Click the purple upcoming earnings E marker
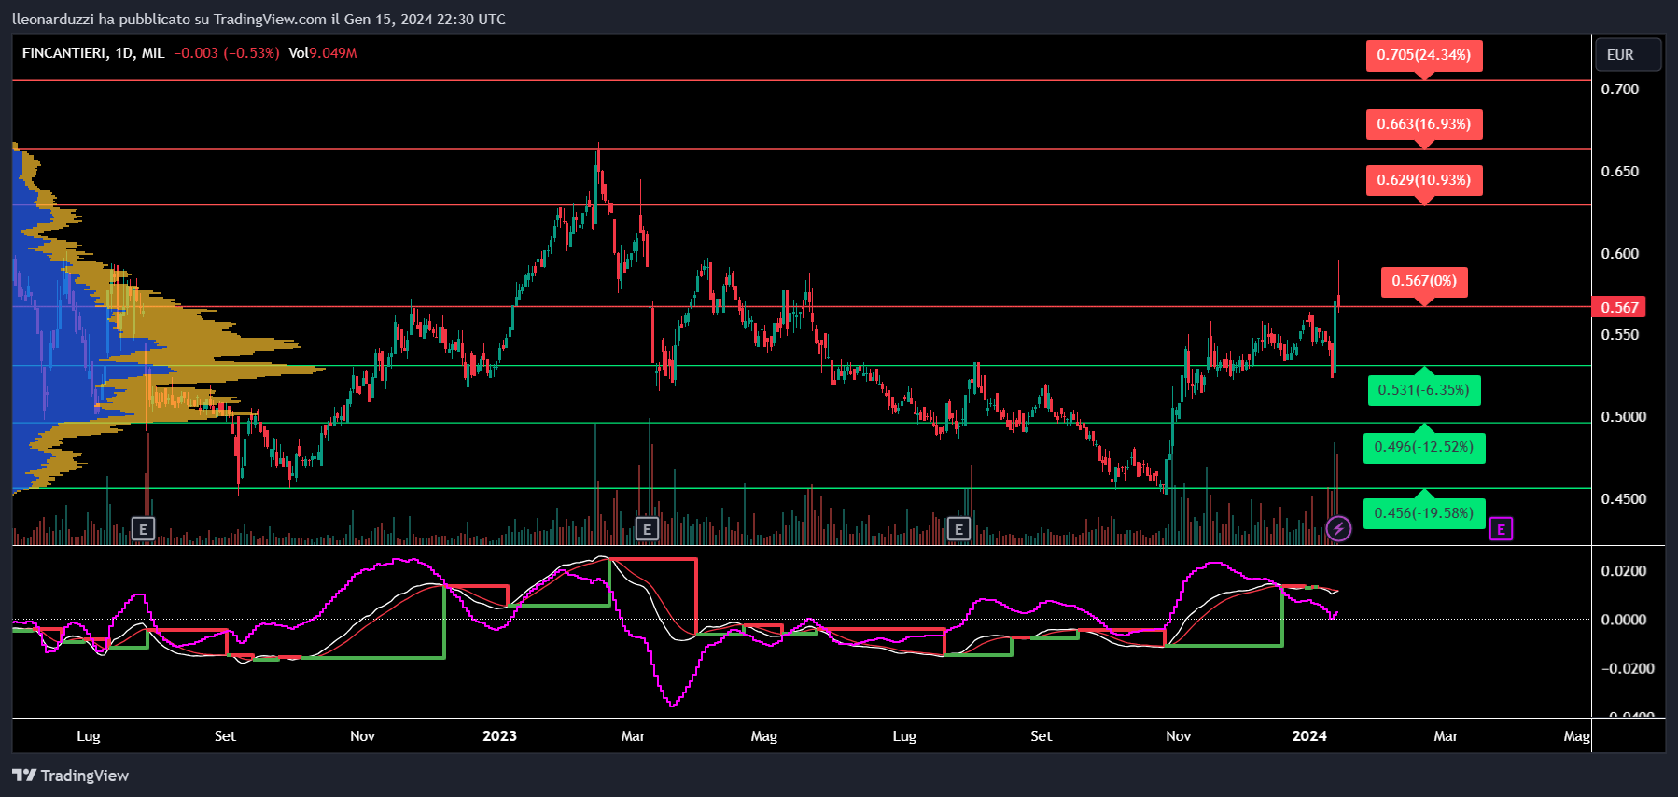Image resolution: width=1678 pixels, height=797 pixels. [1501, 529]
